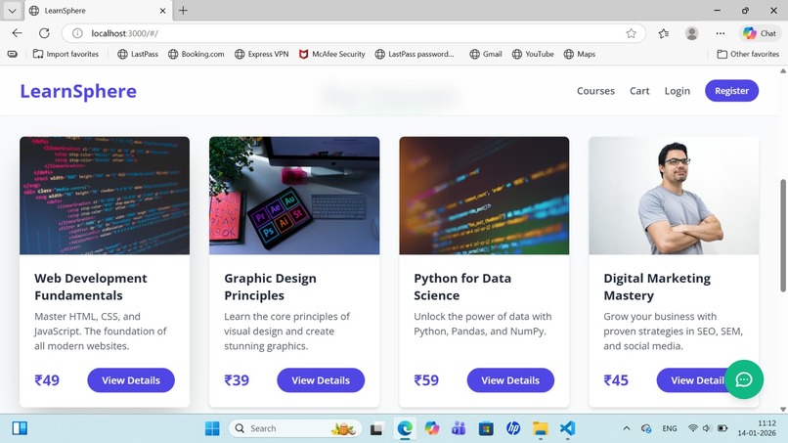Open File Explorer from the taskbar
The image size is (788, 443).
541,428
